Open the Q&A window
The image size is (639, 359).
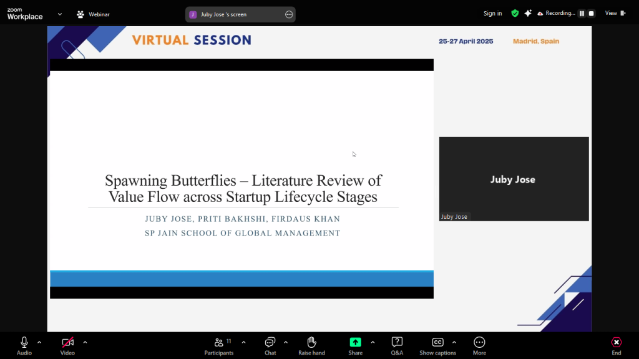[x=397, y=342]
